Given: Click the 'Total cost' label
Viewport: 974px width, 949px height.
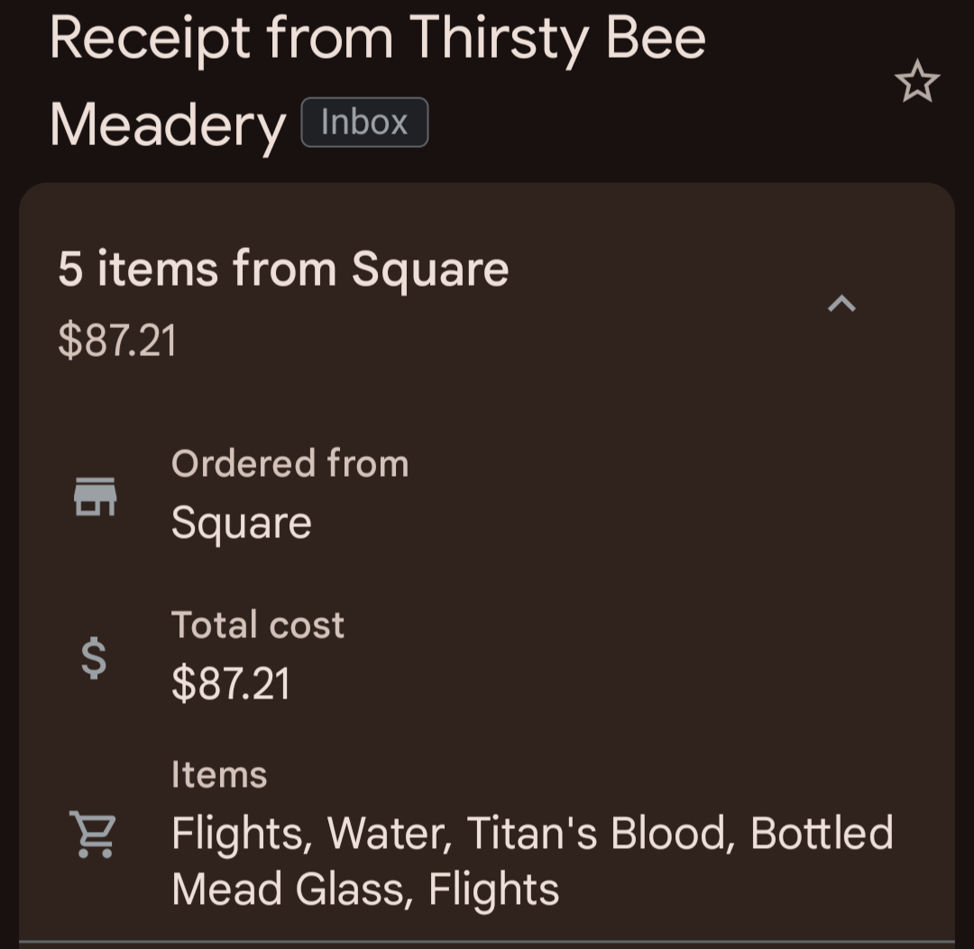Looking at the screenshot, I should pos(258,625).
